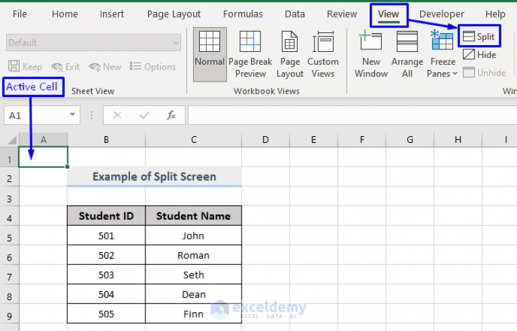Select column B header

106,140
